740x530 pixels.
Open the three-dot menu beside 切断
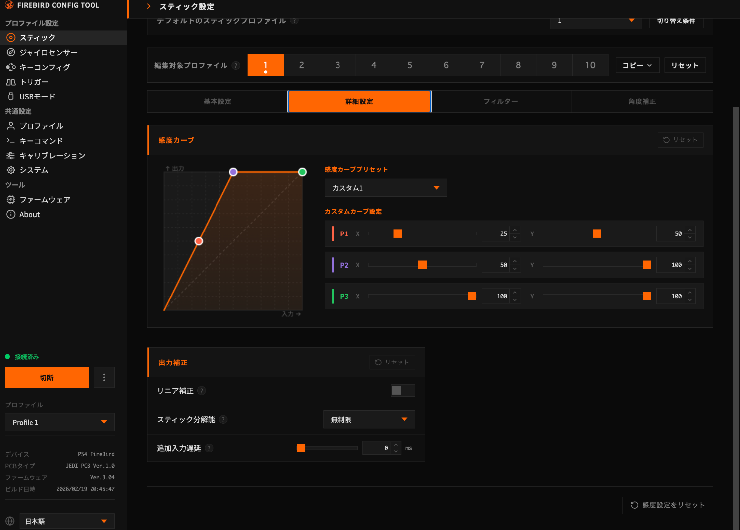coord(104,377)
